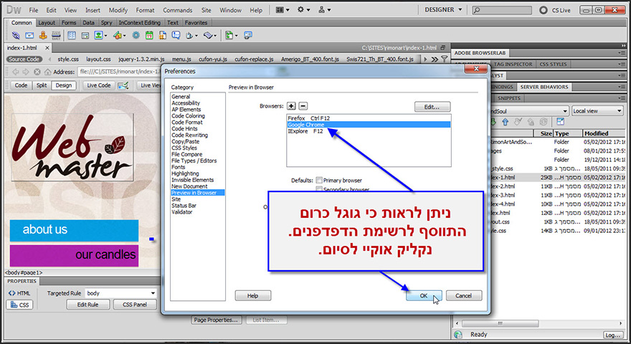Go to home page icon in address bar
The height and width of the screenshot is (344, 631).
(47, 72)
